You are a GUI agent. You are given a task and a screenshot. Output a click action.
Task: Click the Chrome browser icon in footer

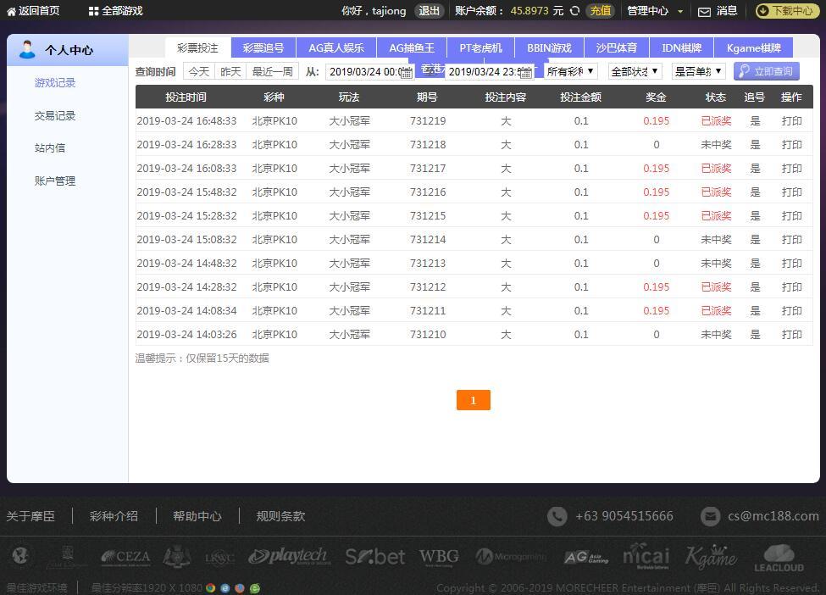point(211,588)
